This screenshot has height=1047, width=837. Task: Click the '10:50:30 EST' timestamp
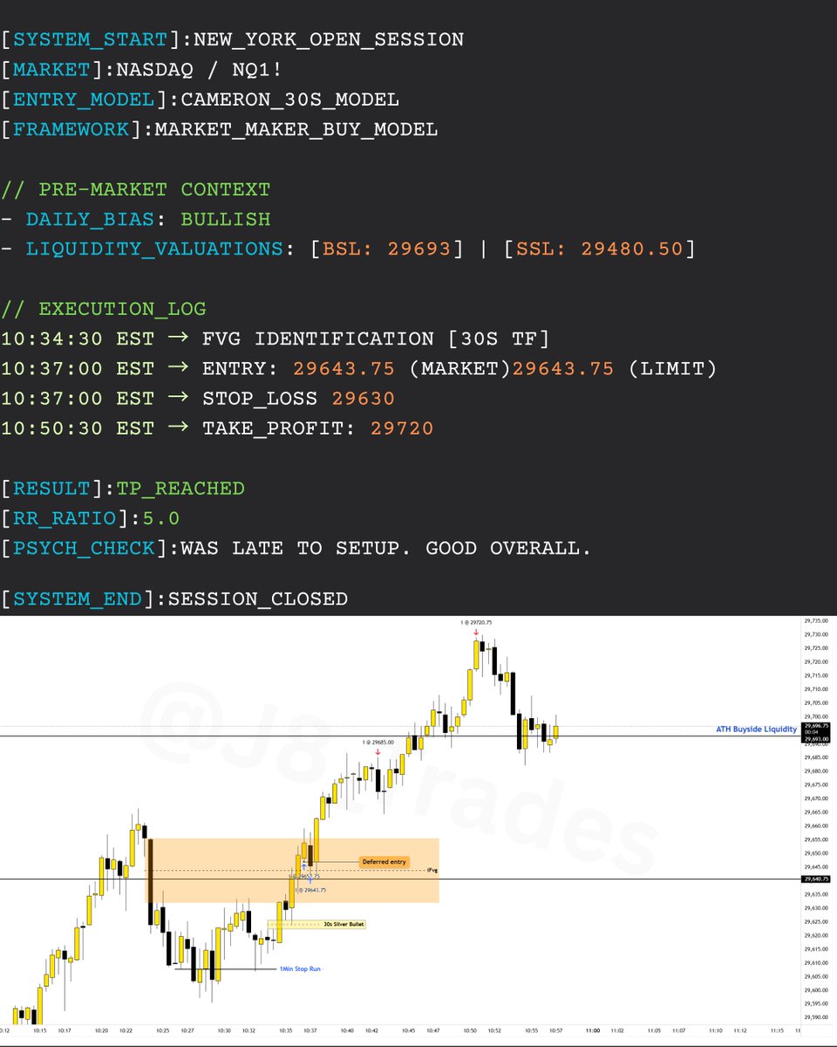pos(78,428)
